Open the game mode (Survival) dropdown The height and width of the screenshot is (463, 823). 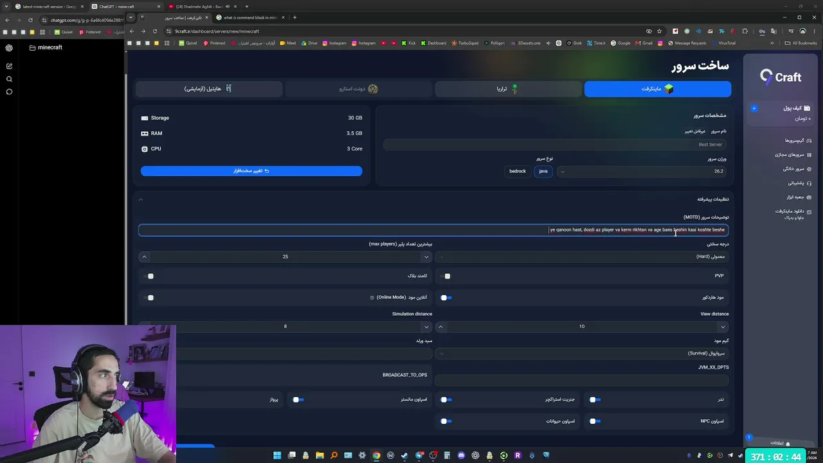pos(583,354)
